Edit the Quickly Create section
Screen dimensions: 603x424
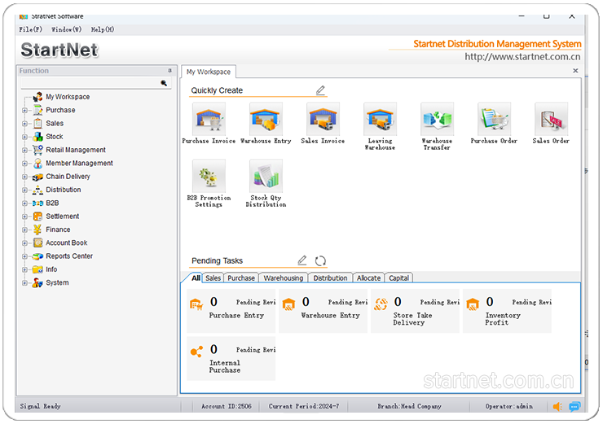320,90
